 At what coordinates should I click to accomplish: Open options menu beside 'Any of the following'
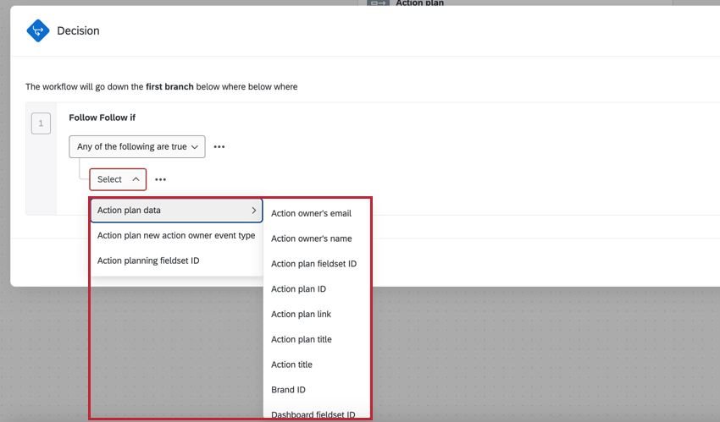pos(219,146)
